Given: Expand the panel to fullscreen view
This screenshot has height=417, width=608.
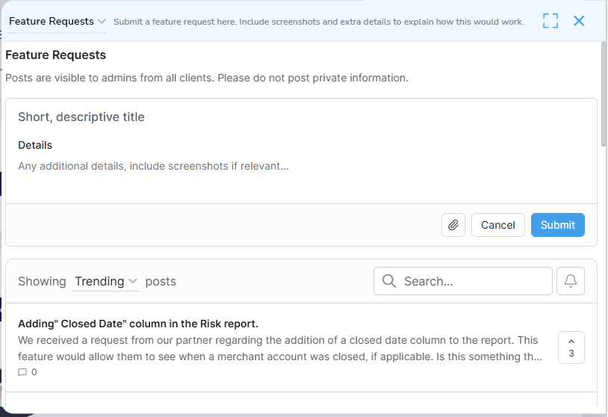Looking at the screenshot, I should point(550,21).
